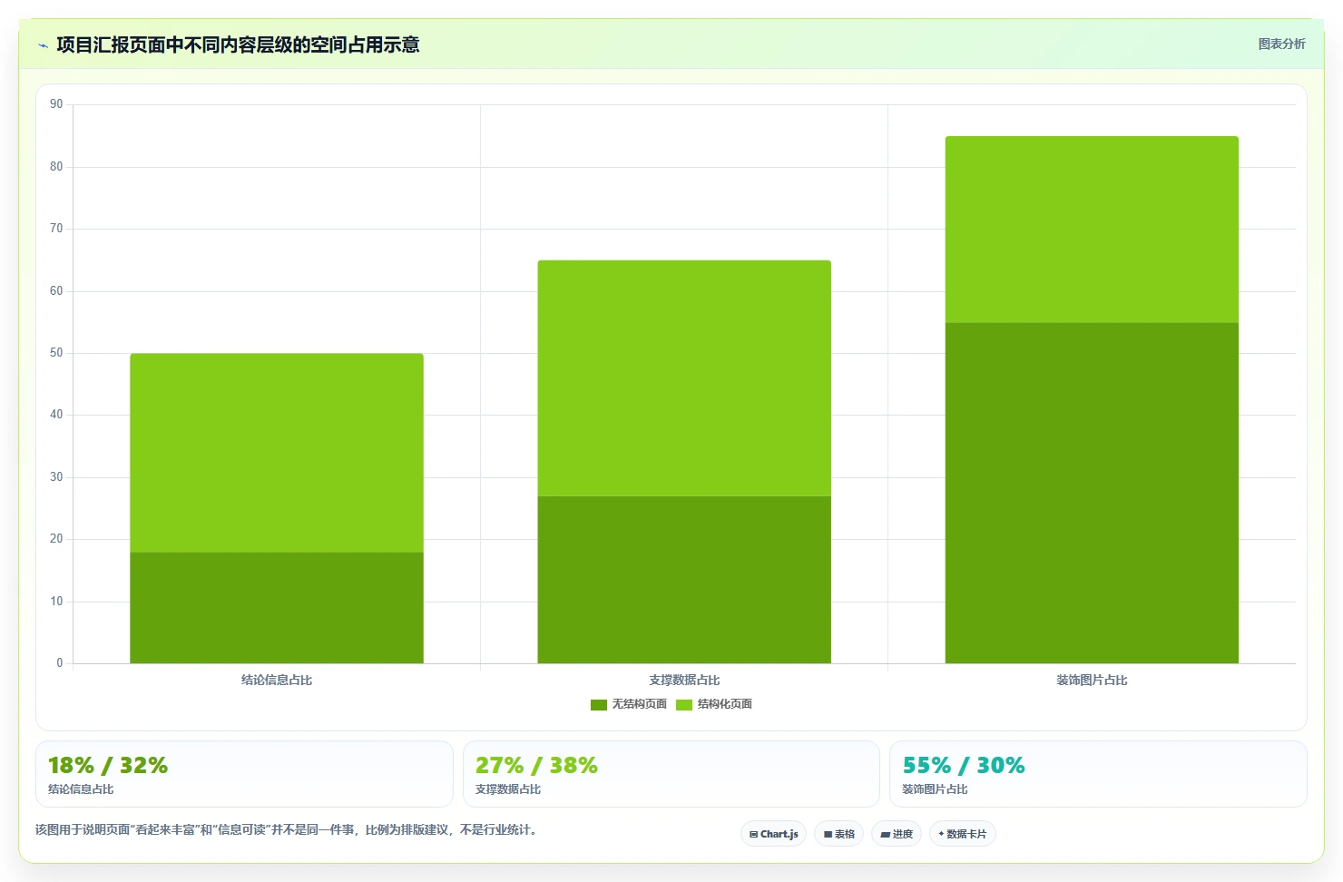Click the dark green segment of 装饰图片占比 bar

1092,493
